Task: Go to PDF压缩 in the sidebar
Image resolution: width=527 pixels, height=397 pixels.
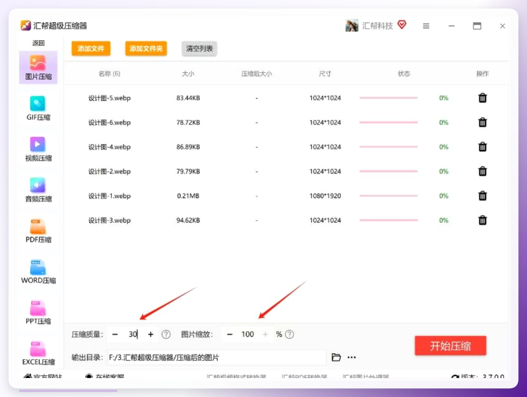Action: coord(38,230)
